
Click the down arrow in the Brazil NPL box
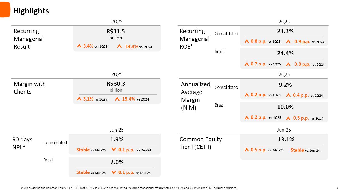pyautogui.click(x=114, y=172)
